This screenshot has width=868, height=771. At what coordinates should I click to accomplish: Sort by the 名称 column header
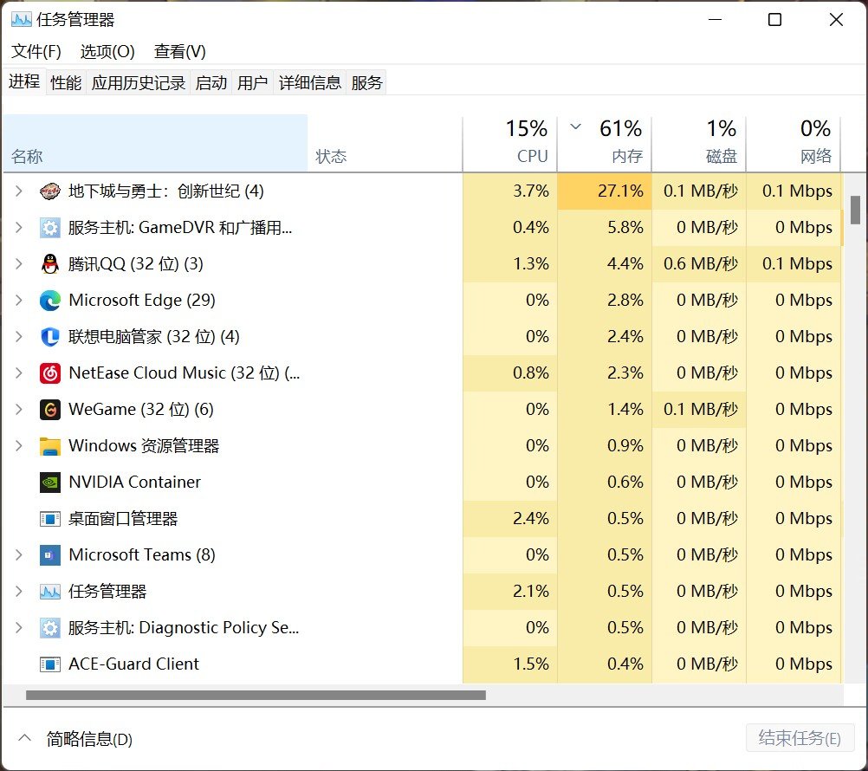point(155,143)
